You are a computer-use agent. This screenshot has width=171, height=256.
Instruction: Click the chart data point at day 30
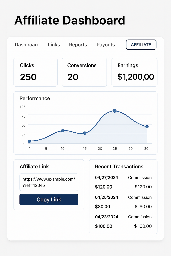click(x=147, y=127)
